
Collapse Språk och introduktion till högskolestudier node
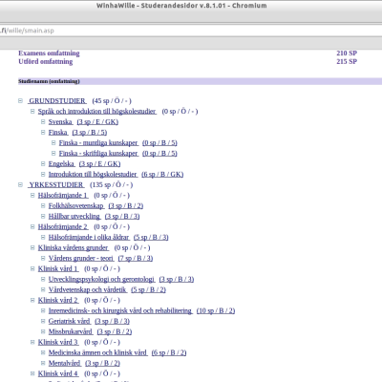point(32,112)
